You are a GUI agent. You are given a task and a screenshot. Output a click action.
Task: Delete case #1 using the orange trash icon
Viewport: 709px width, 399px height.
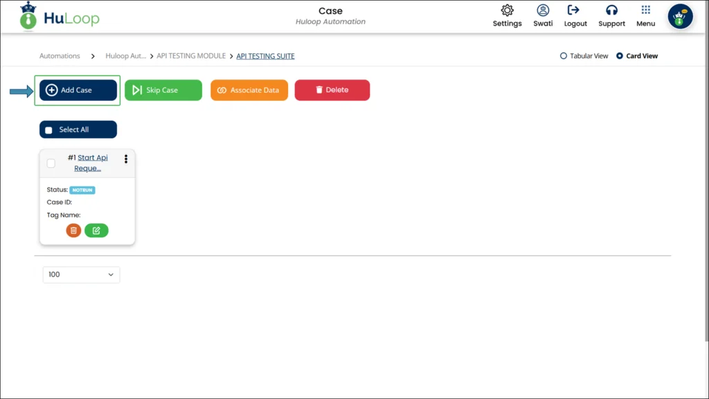pyautogui.click(x=73, y=231)
